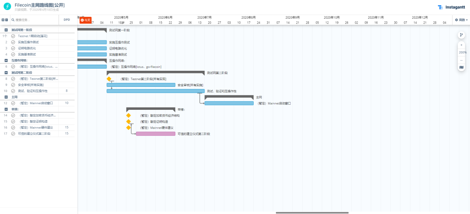This screenshot has width=470, height=214.
Task: Click the Mainnet启动窗口 Gantt bar
Action: click(229, 103)
